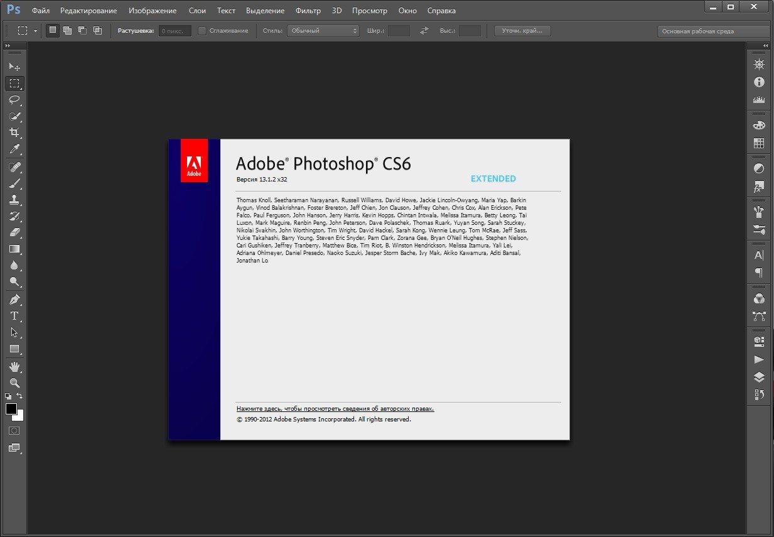Select the Lasso tool
The image size is (774, 537).
point(14,99)
